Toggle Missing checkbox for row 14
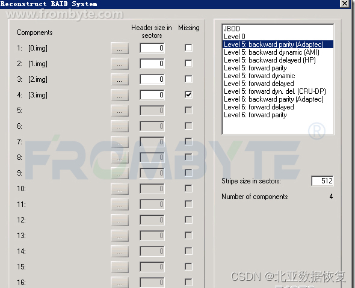 point(188,251)
